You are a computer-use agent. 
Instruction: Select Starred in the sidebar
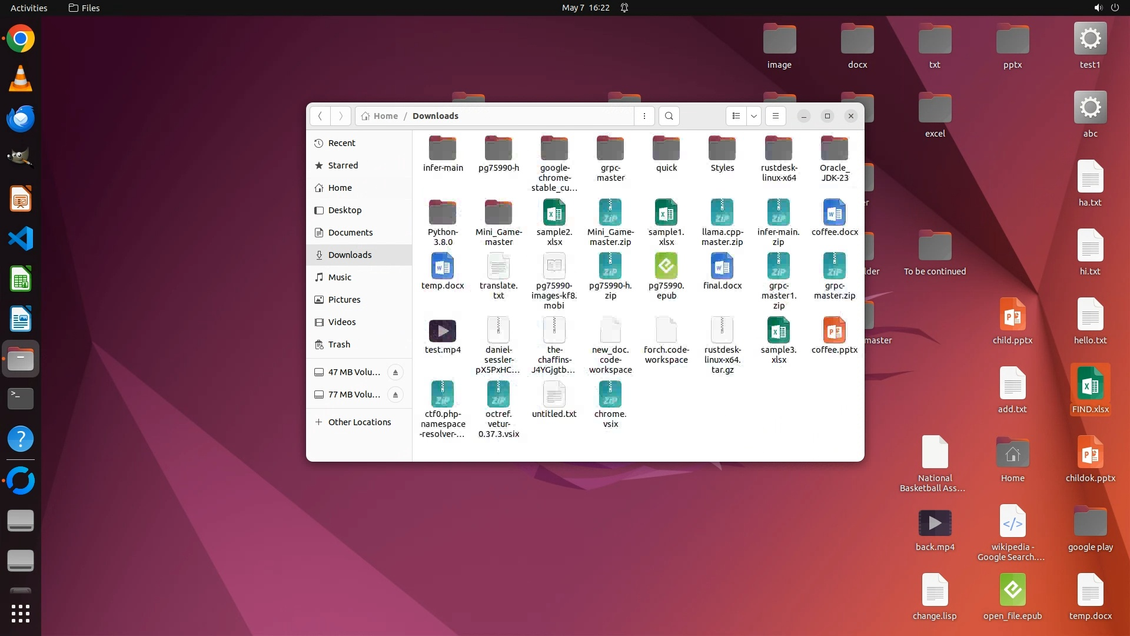[x=343, y=165]
